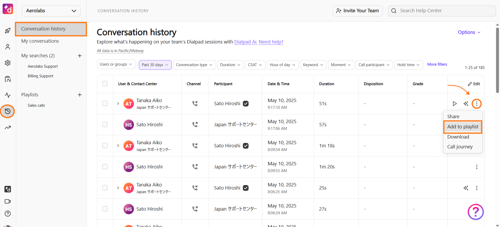Screen dimensions: 500x227
Task: Open the video meetings camera icon
Action: point(8,201)
